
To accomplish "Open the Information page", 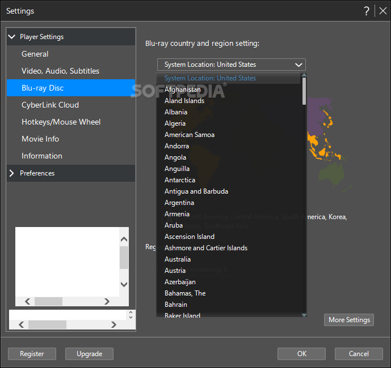I will 71,156.
